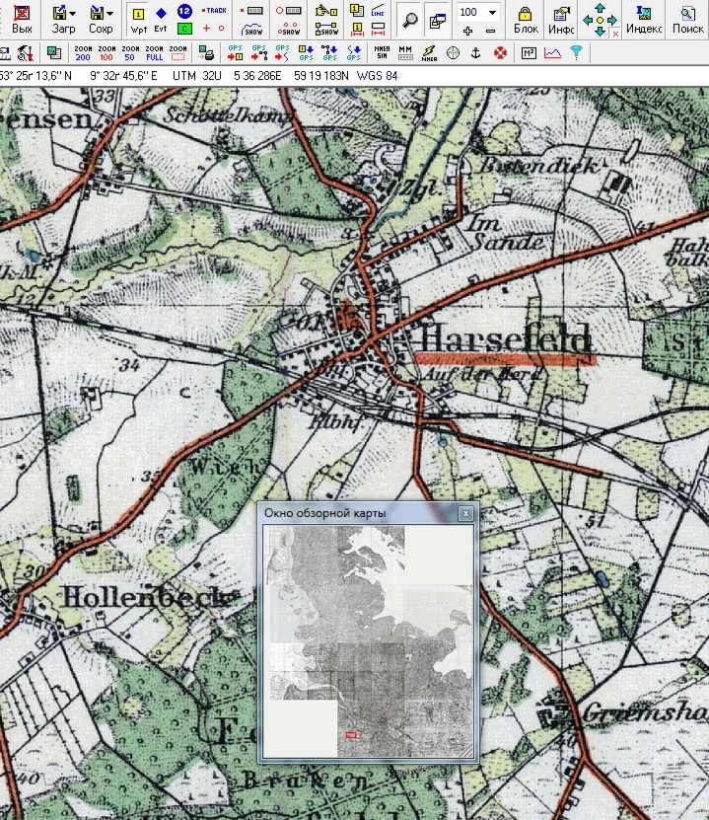Open the Сохр save dropdown arrow
Screen dimensions: 709x820
[109, 13]
